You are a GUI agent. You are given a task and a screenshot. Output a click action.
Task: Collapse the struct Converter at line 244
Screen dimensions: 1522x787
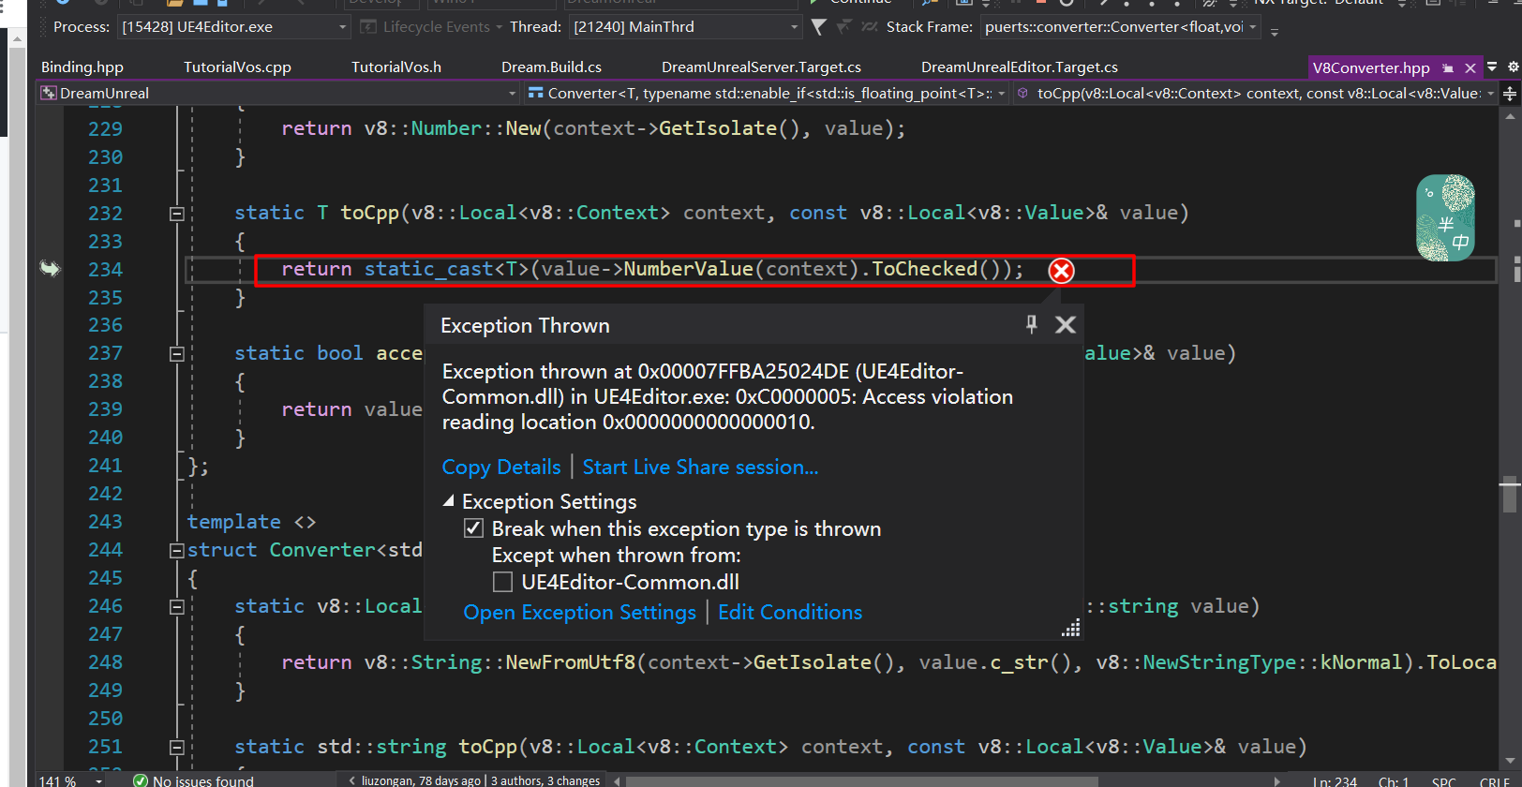(x=176, y=551)
